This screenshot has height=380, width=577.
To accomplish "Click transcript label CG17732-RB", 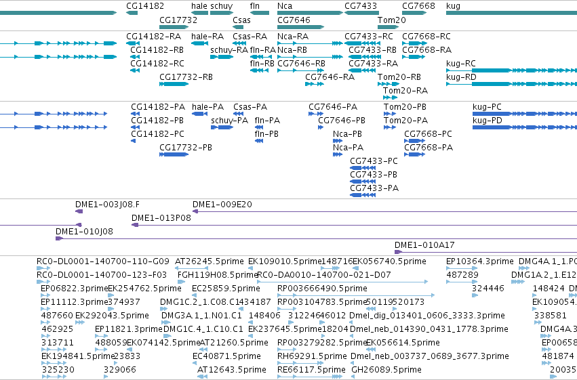I will tap(186, 77).
